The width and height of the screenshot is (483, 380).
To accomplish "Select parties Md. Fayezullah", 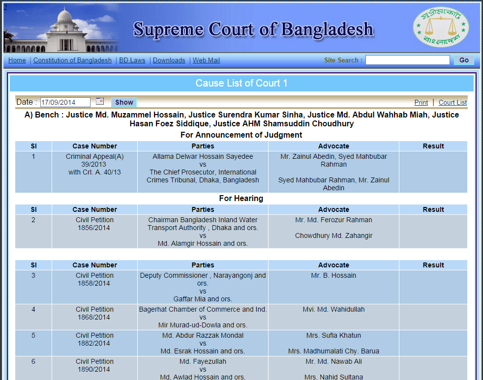I will (203, 361).
